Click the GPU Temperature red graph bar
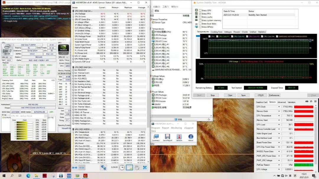Image resolution: width=319 pixels, height=179 pixels. pos(303,116)
